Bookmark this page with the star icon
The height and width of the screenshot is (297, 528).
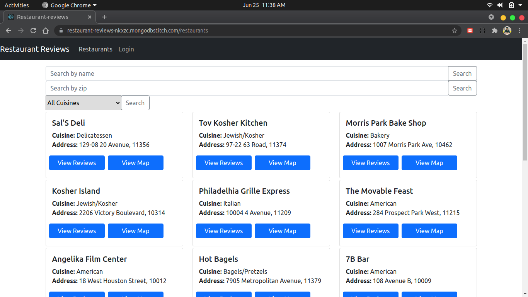(x=455, y=31)
